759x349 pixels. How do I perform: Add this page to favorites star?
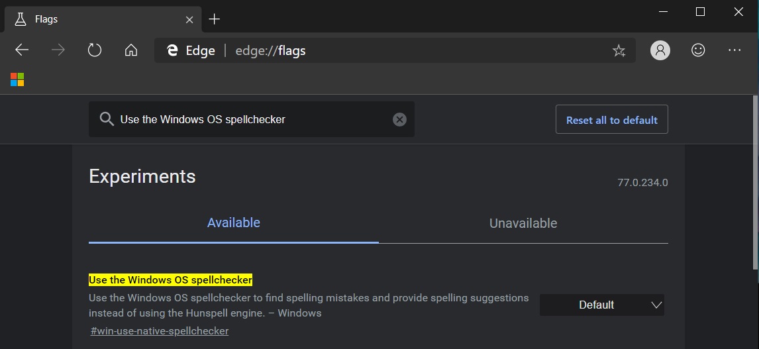pos(619,50)
